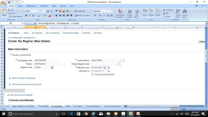The width and height of the screenshot is (208, 117).
Task: Click the Windows Start button
Action: click(x=4, y=114)
